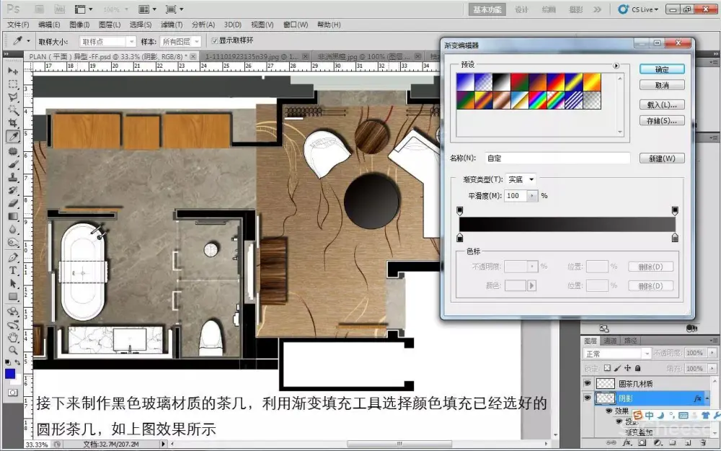Select the Rectangular Marquee tool
The width and height of the screenshot is (721, 451).
pos(13,84)
